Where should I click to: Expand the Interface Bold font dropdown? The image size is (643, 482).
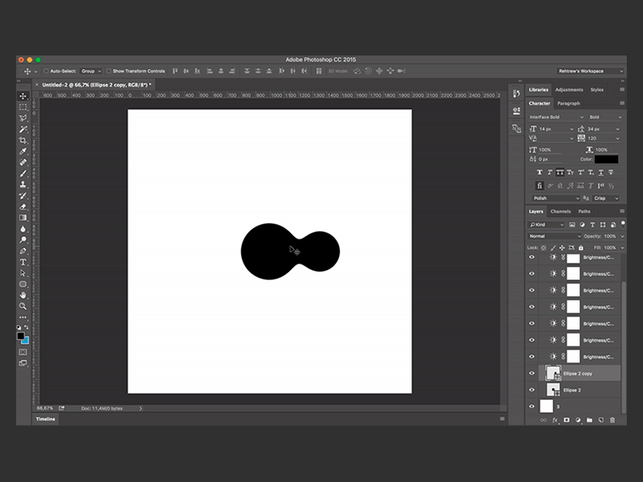(x=555, y=116)
